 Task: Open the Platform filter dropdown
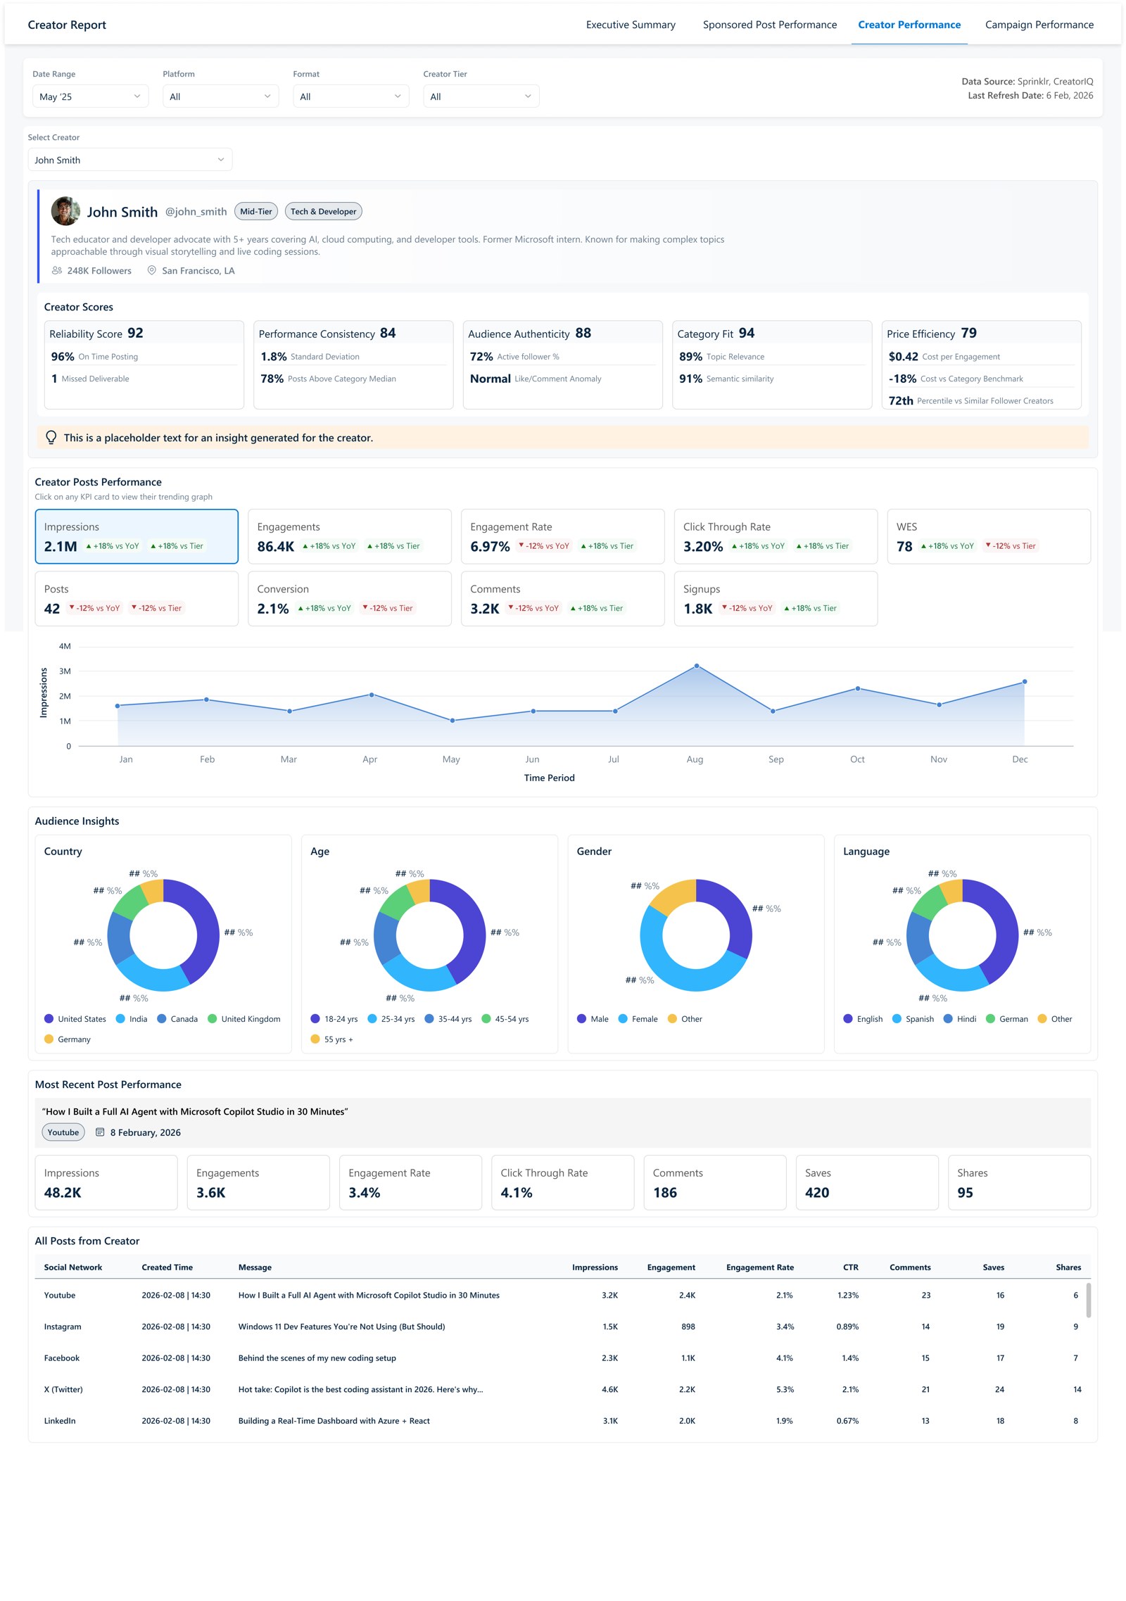coord(220,96)
